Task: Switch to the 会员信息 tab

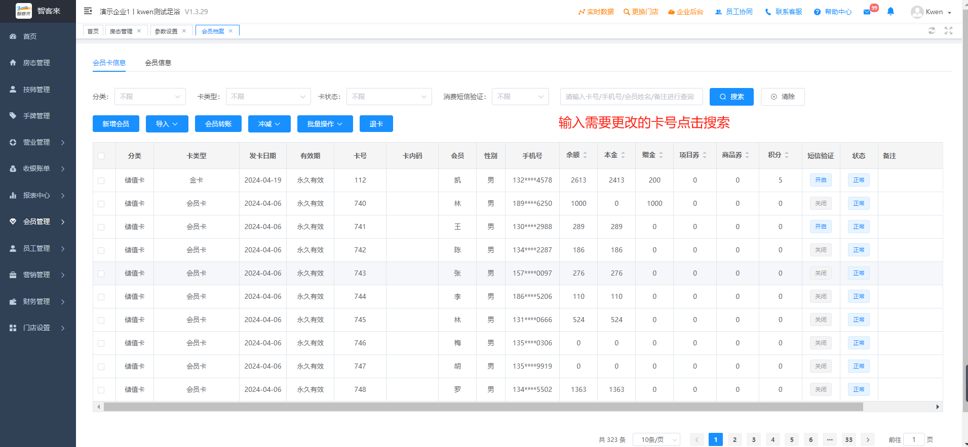Action: [x=158, y=63]
